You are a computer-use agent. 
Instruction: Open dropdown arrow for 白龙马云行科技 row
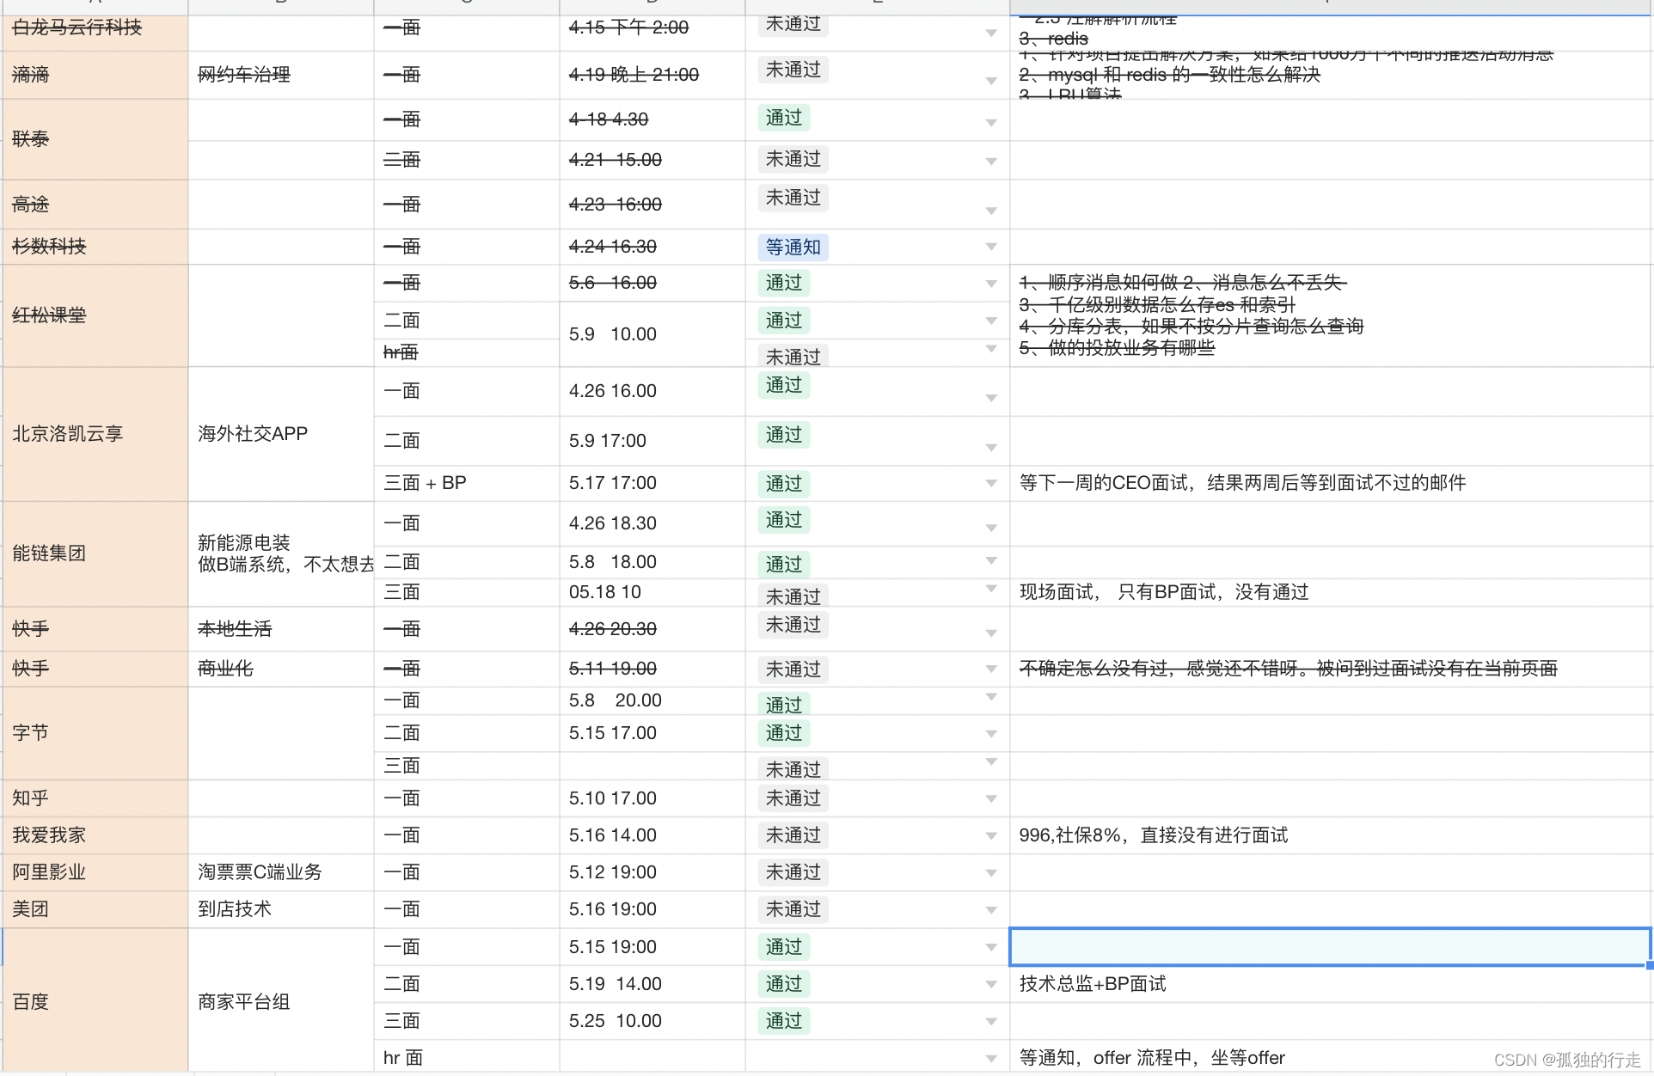(x=991, y=33)
